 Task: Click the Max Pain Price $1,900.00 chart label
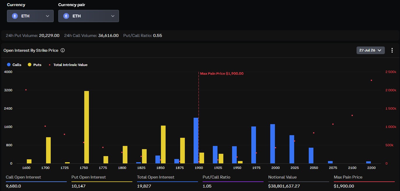222,74
